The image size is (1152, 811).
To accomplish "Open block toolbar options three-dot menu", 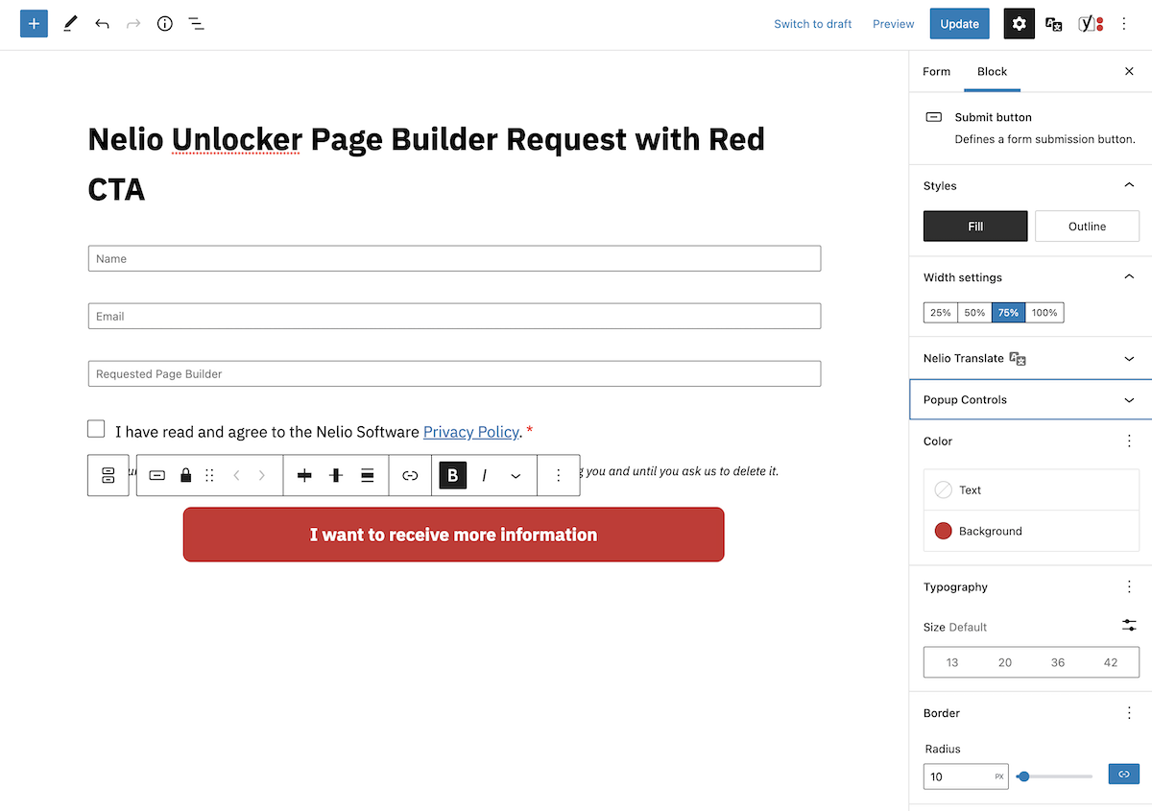I will pos(559,475).
